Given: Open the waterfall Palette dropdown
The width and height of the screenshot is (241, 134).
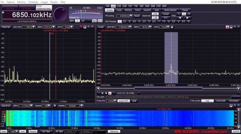Looking at the screenshot, I should click(82, 106).
